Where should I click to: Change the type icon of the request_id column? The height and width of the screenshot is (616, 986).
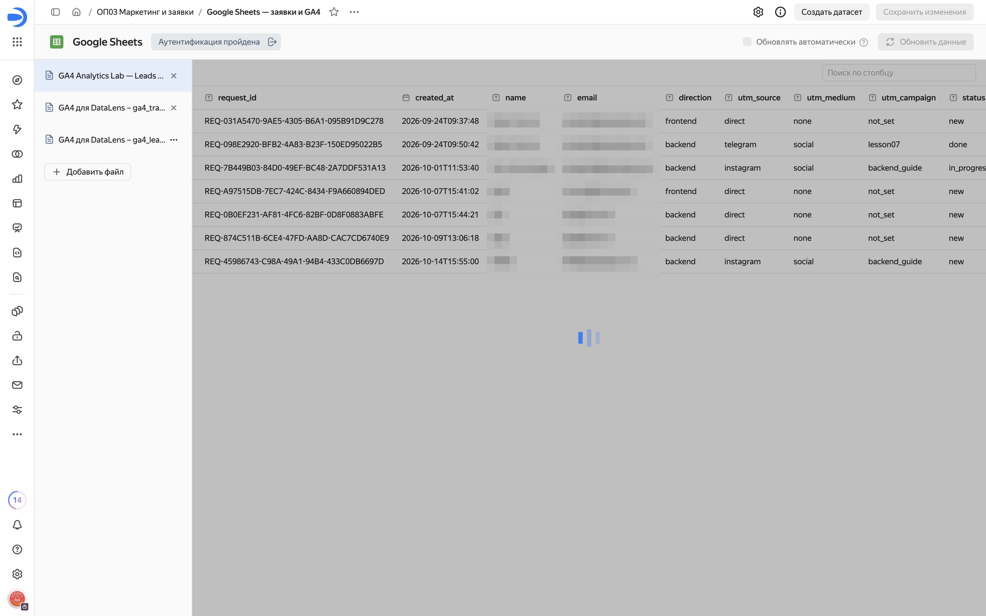(x=209, y=98)
